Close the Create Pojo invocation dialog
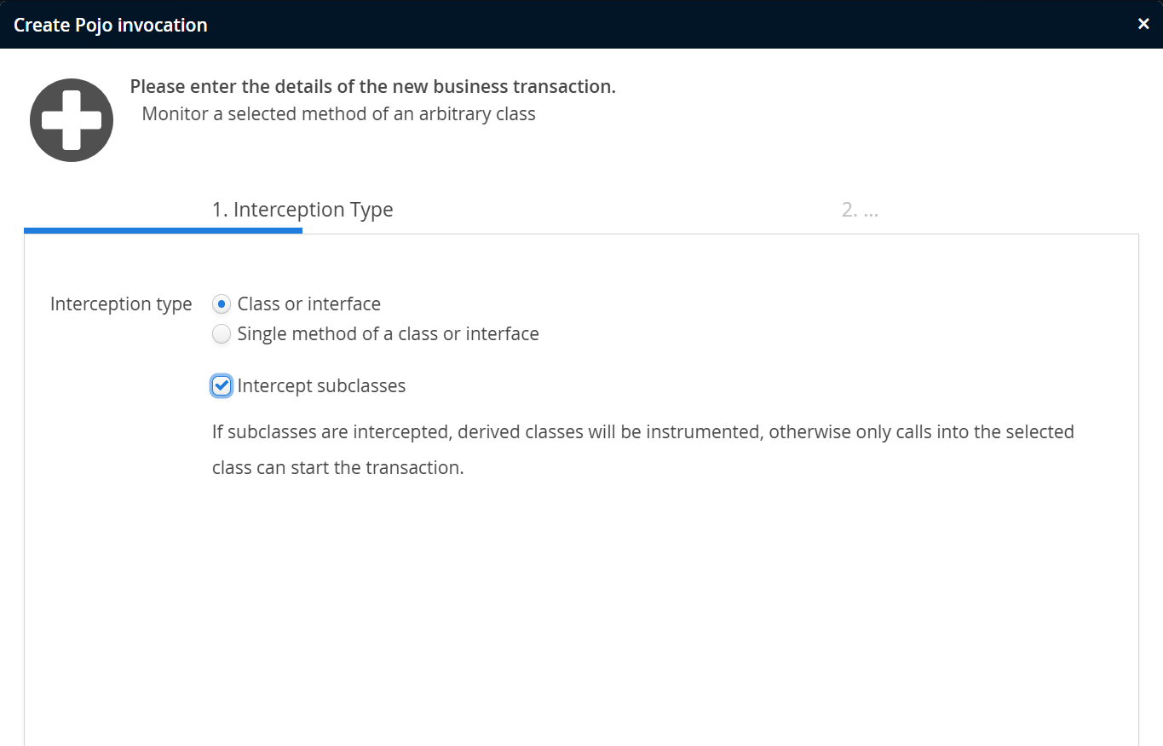 click(1143, 24)
